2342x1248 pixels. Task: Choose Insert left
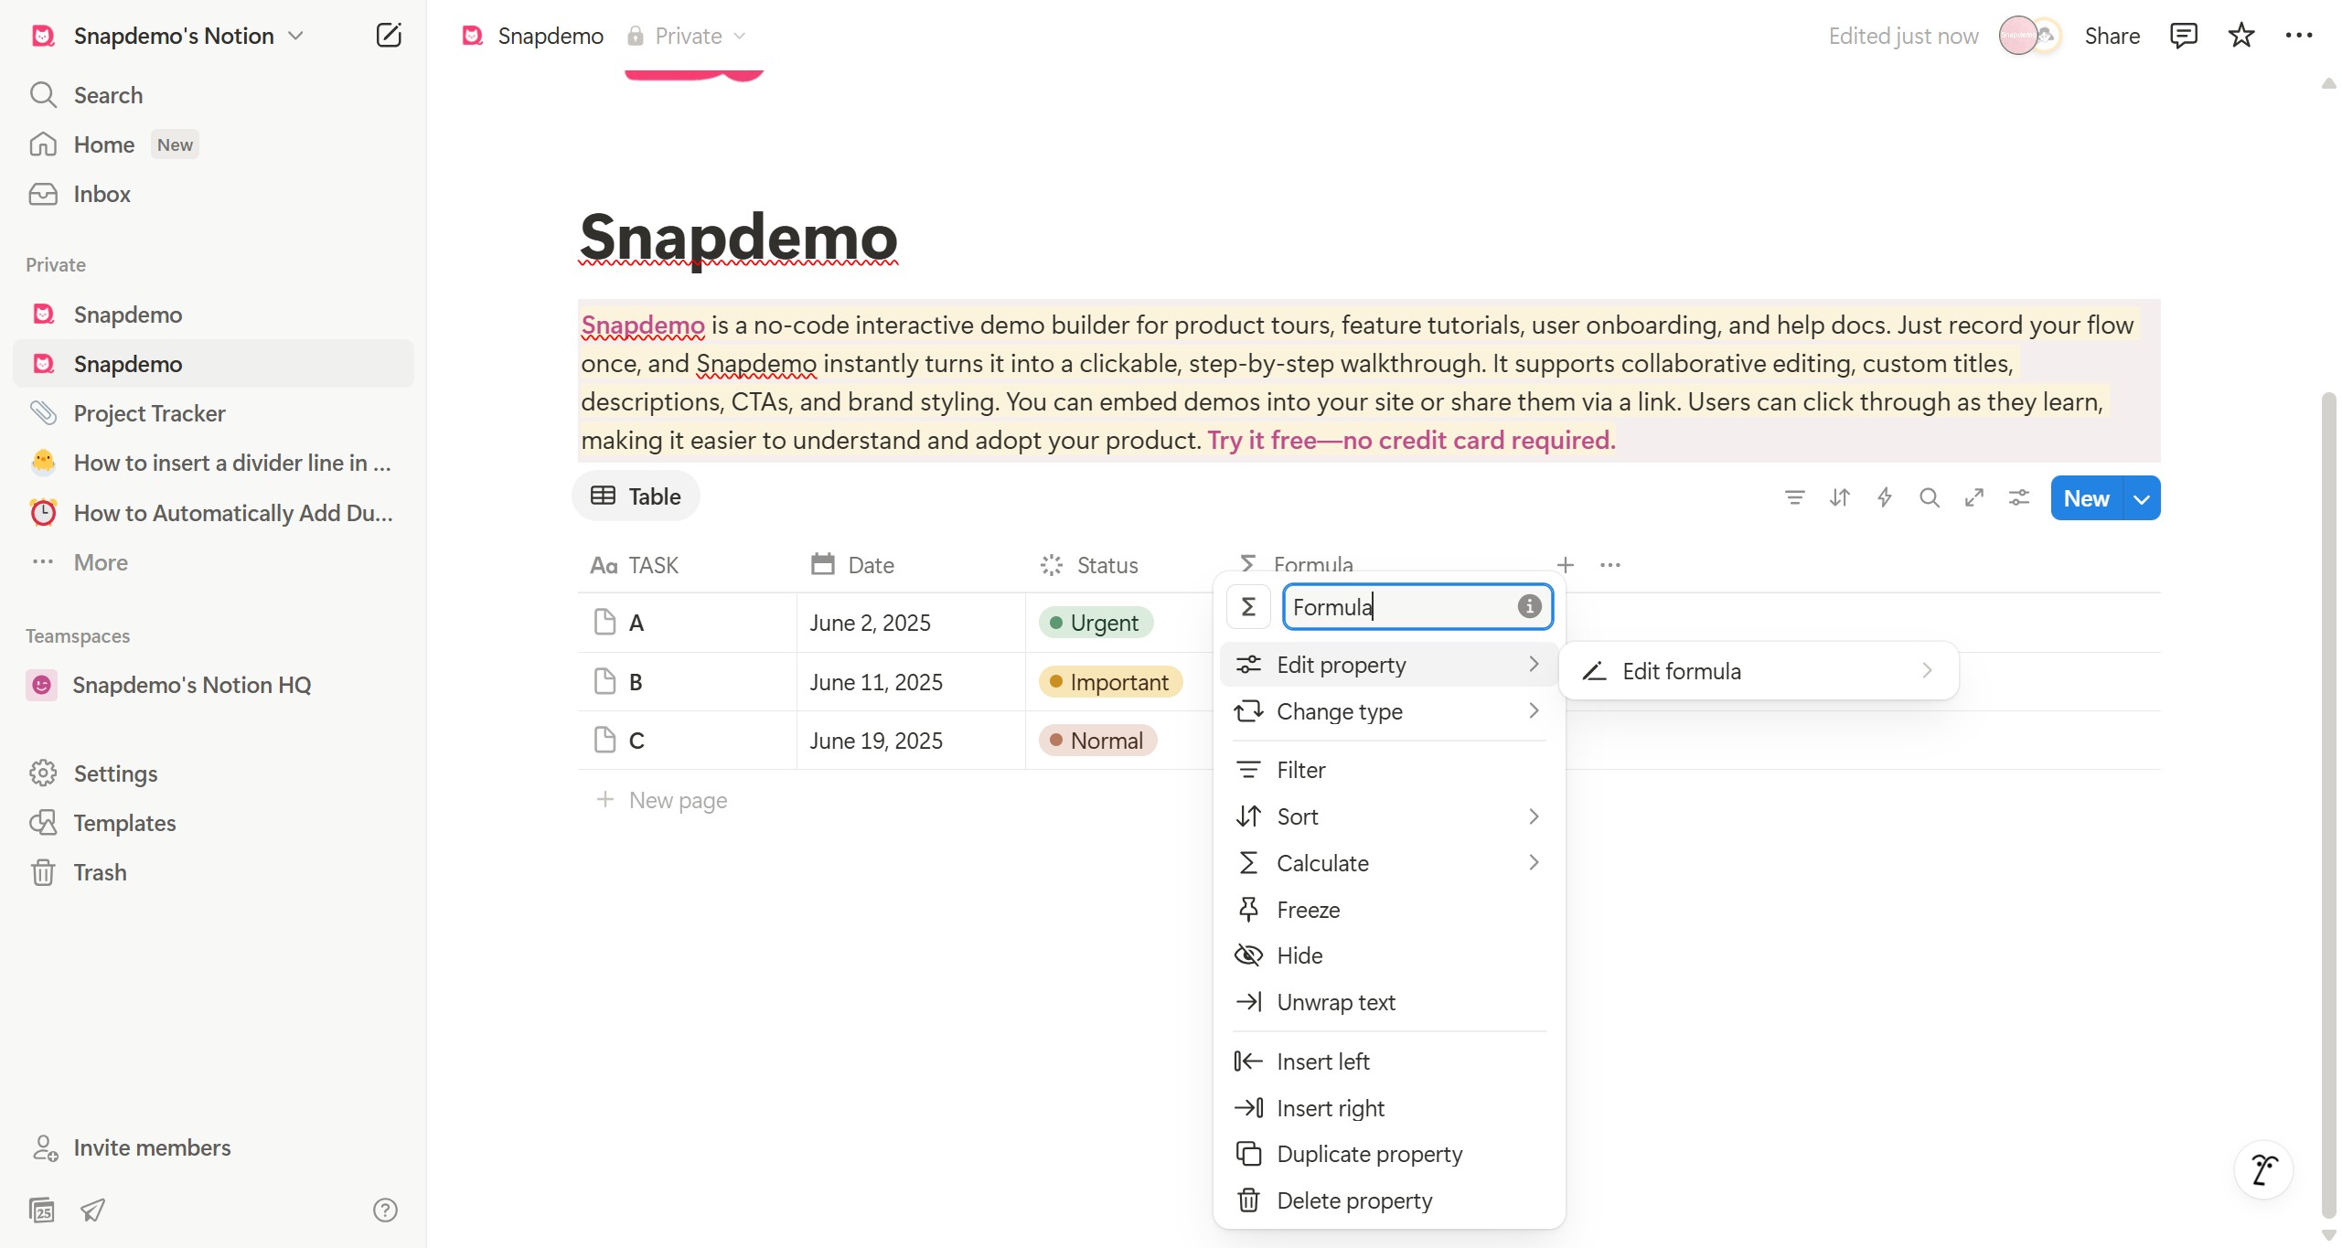pyautogui.click(x=1389, y=1061)
